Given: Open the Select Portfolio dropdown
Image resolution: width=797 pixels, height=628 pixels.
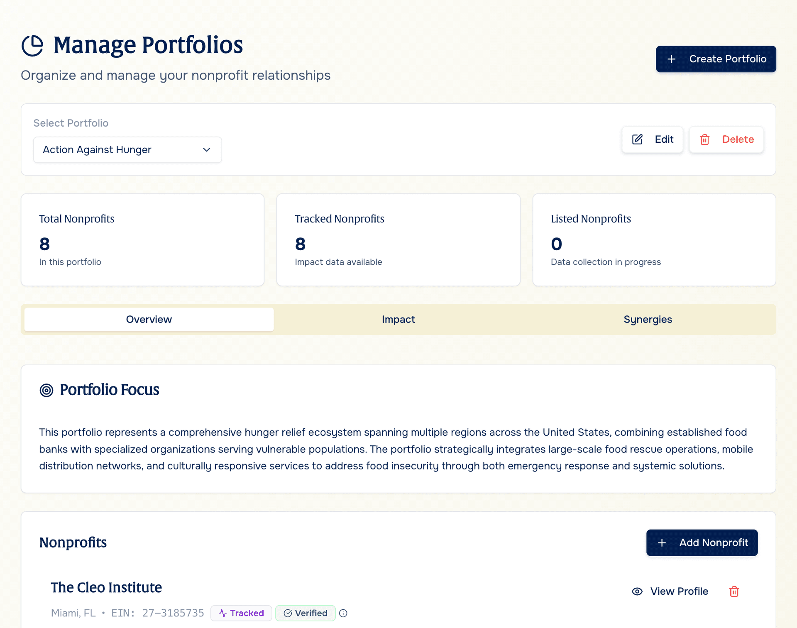Looking at the screenshot, I should pyautogui.click(x=127, y=150).
